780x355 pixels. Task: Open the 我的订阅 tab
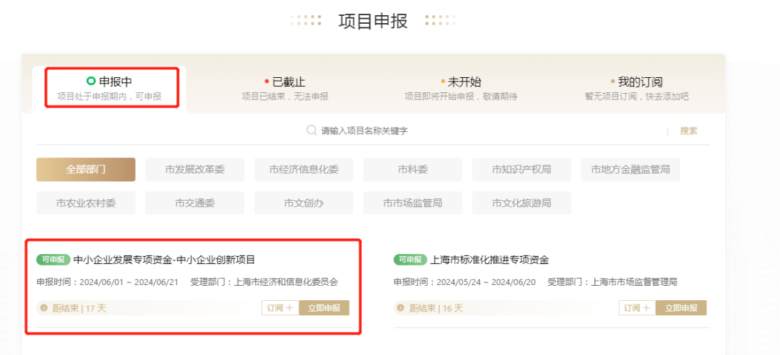click(x=637, y=89)
